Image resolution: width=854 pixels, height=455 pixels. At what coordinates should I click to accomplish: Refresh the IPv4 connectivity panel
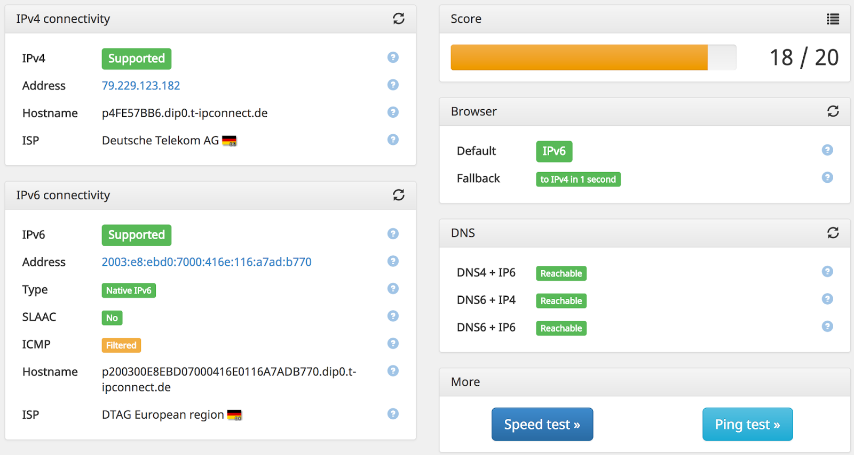click(x=399, y=19)
